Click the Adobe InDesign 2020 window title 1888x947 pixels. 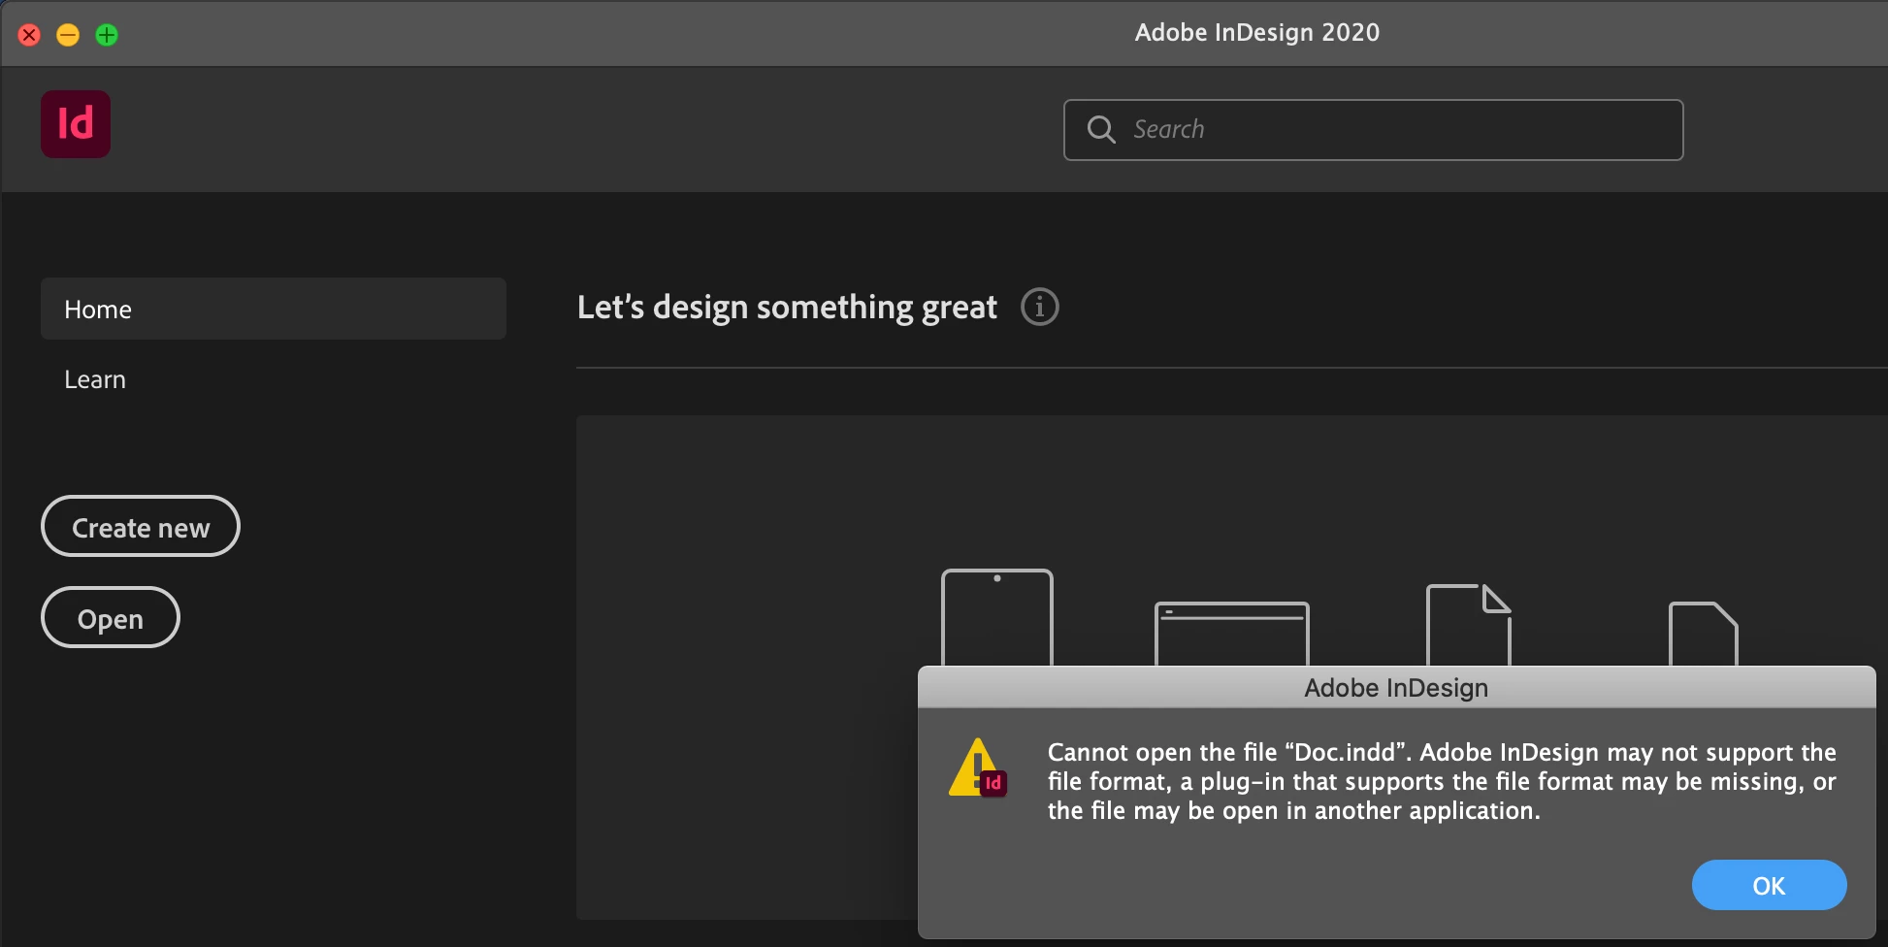1257,32
